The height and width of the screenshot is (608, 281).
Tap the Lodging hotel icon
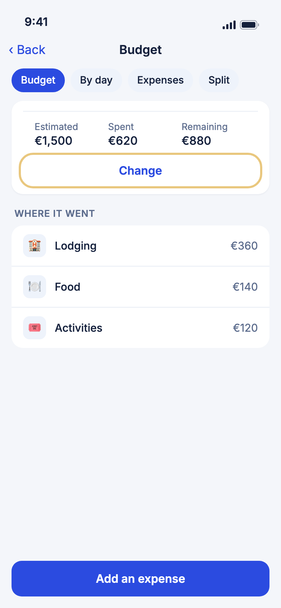click(x=35, y=246)
